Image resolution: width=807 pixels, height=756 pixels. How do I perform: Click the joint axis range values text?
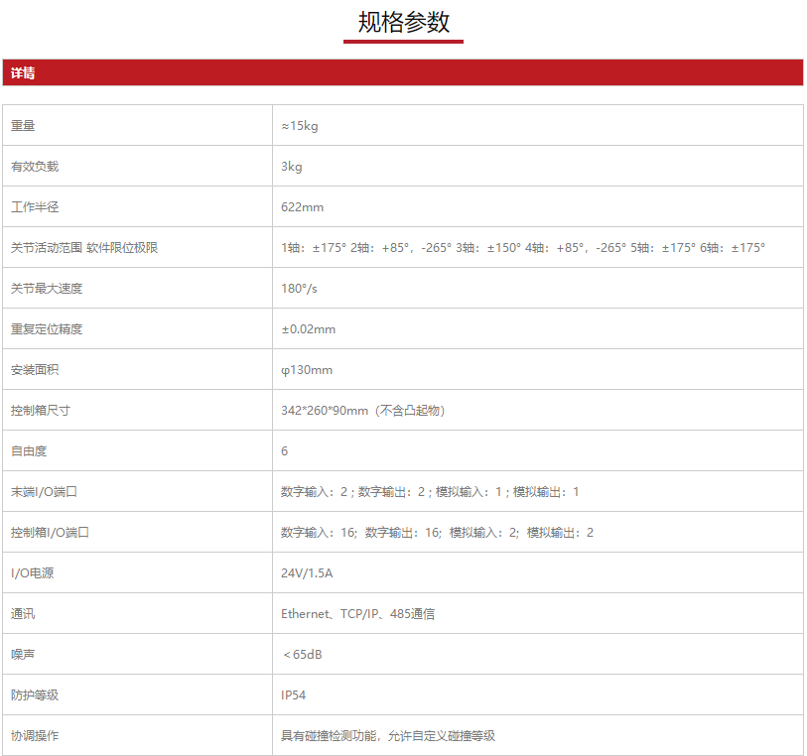pos(523,248)
